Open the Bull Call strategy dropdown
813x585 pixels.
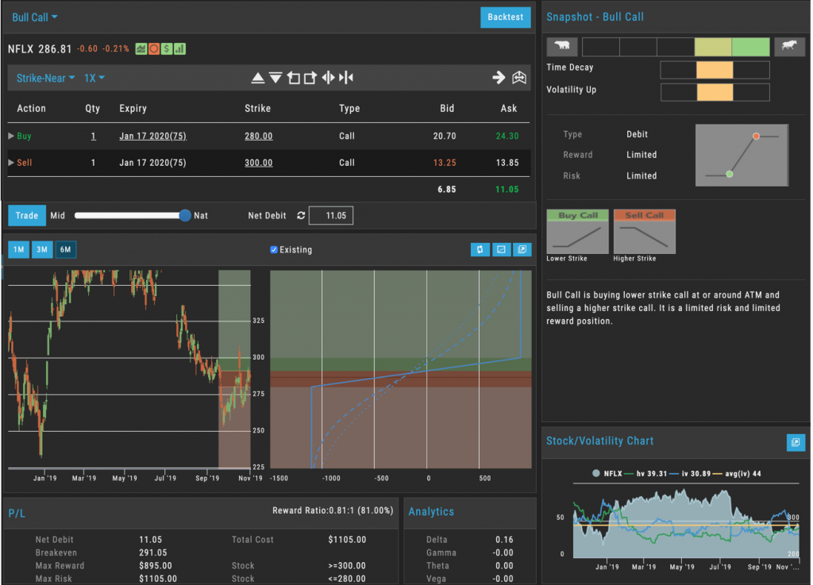(x=33, y=16)
